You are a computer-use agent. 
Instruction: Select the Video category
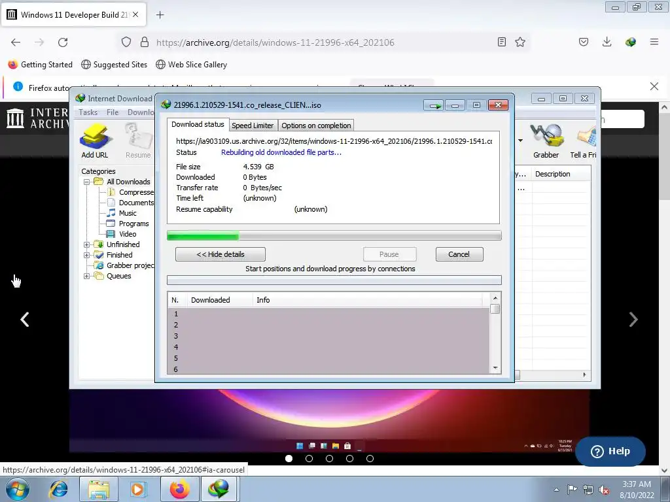click(x=121, y=234)
